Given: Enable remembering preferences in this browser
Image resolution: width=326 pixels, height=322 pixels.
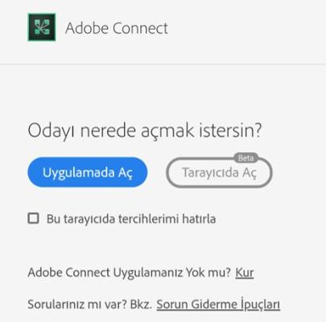Looking at the screenshot, I should [34, 218].
